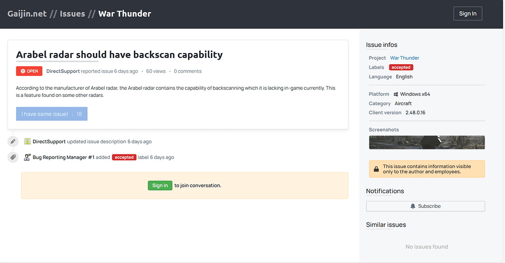
Task: Click the Sign In button in the header
Action: pyautogui.click(x=468, y=14)
